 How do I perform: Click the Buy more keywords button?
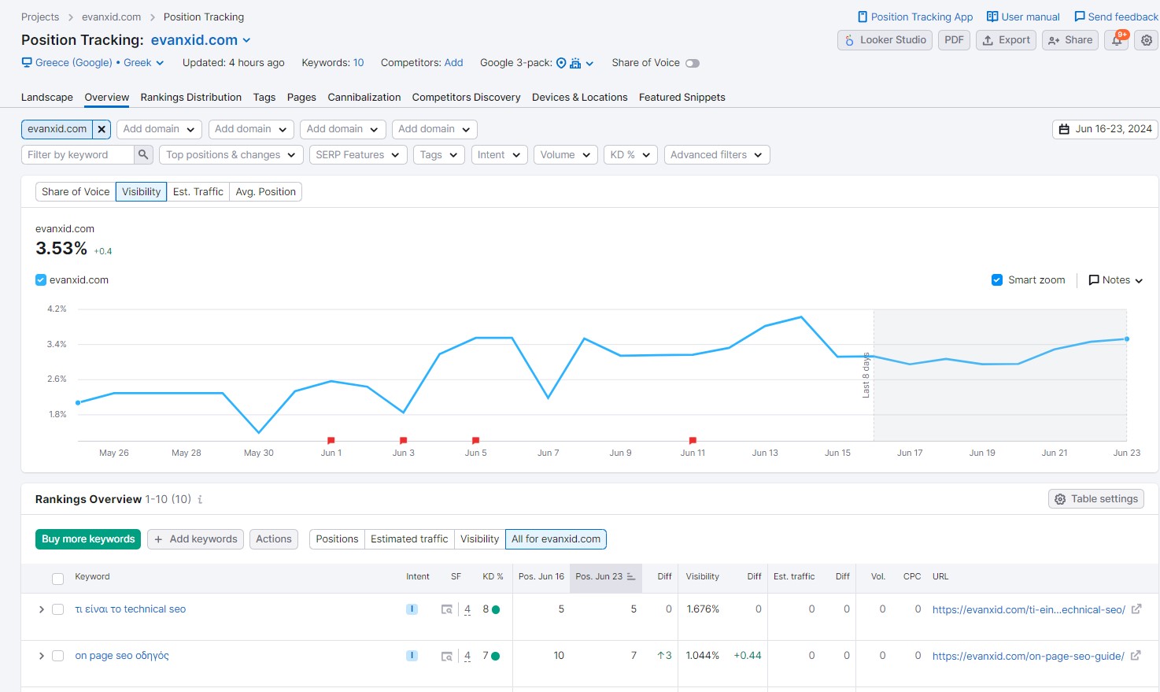[88, 539]
